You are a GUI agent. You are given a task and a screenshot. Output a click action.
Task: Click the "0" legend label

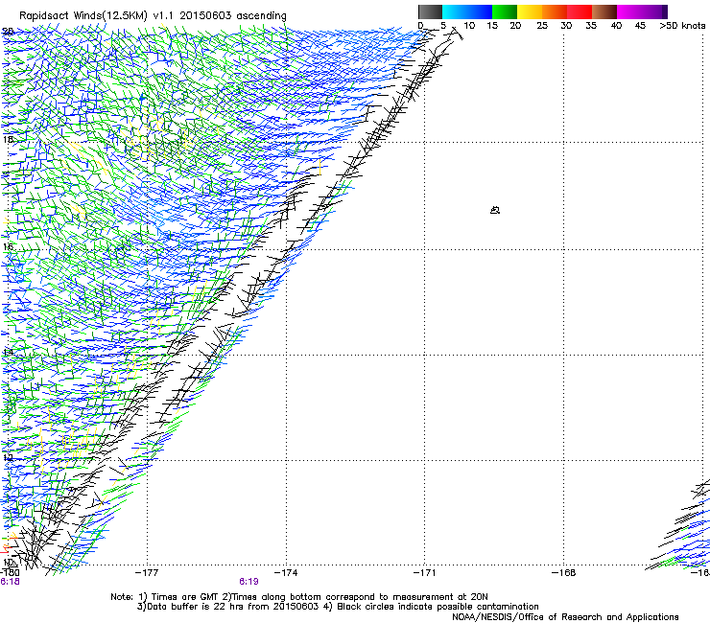(x=420, y=26)
